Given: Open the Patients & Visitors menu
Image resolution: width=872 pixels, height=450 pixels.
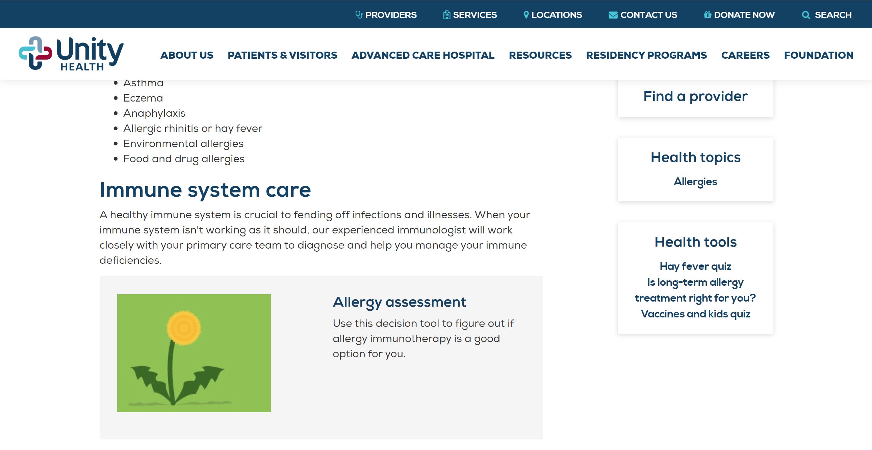Looking at the screenshot, I should [x=282, y=55].
